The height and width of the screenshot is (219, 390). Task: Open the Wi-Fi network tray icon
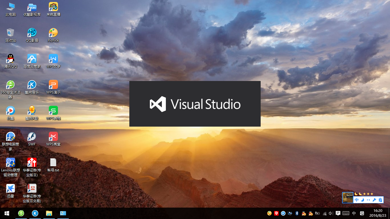click(325, 213)
